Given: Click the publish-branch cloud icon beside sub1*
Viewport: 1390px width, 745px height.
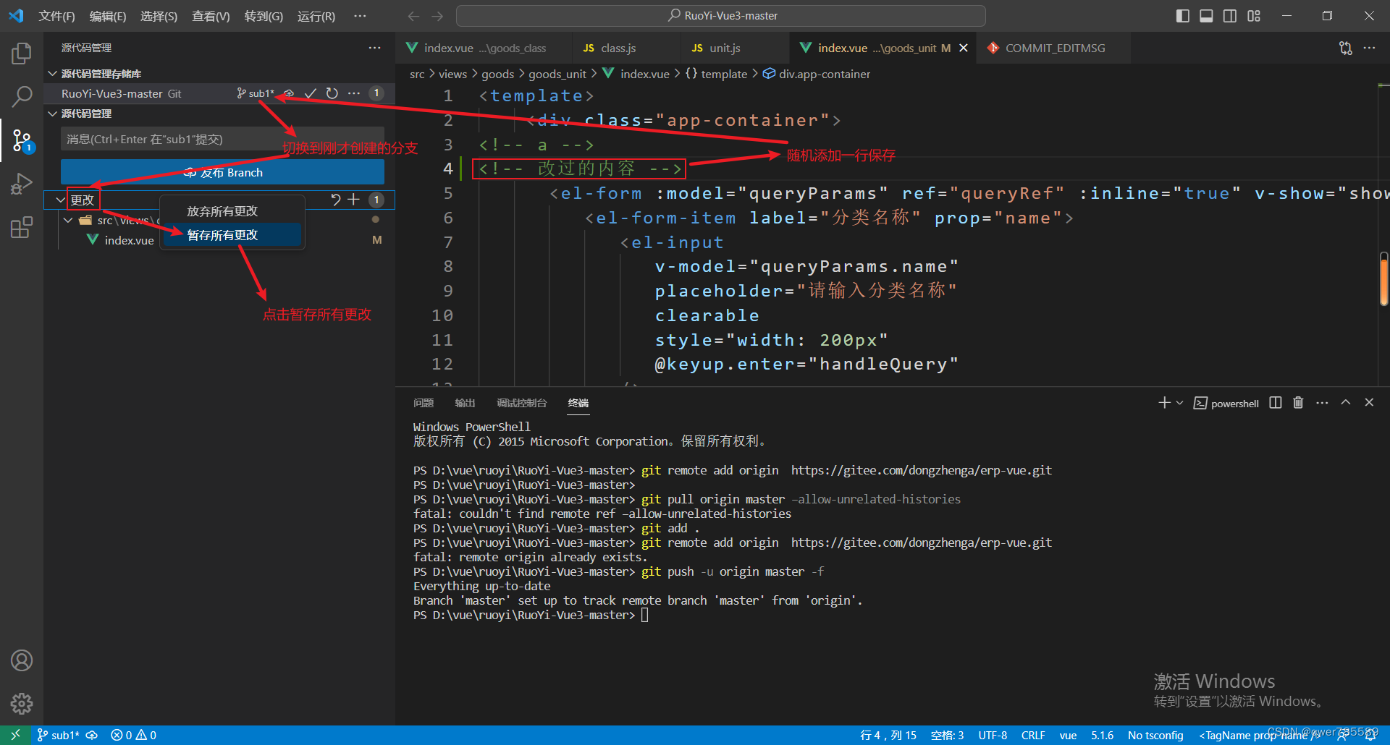Looking at the screenshot, I should pyautogui.click(x=289, y=93).
